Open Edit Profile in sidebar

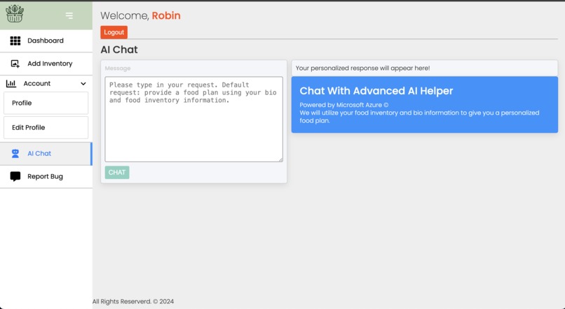pos(46,127)
